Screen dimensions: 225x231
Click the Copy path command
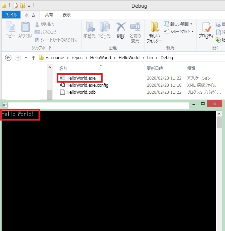47,32
